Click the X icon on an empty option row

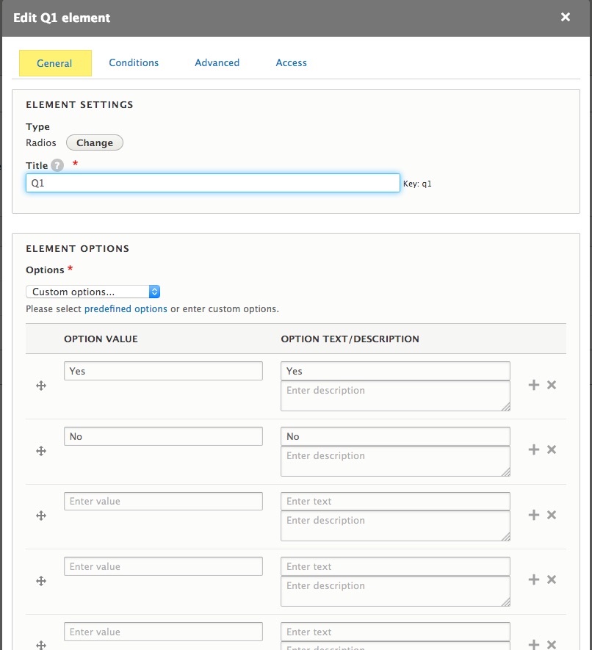pos(551,515)
